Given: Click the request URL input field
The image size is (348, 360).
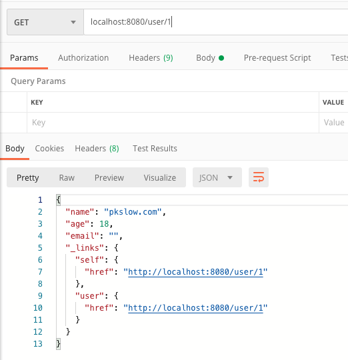Looking at the screenshot, I should [216, 22].
